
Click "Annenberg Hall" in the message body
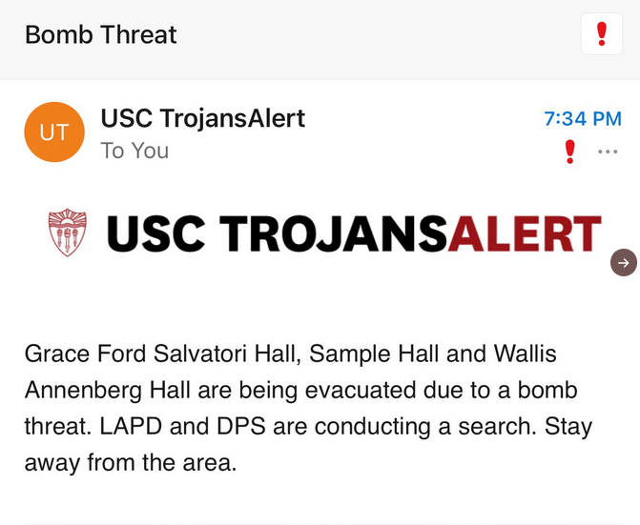coord(108,390)
